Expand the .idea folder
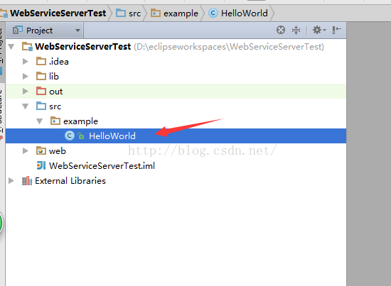The width and height of the screenshot is (391, 286). pos(25,62)
